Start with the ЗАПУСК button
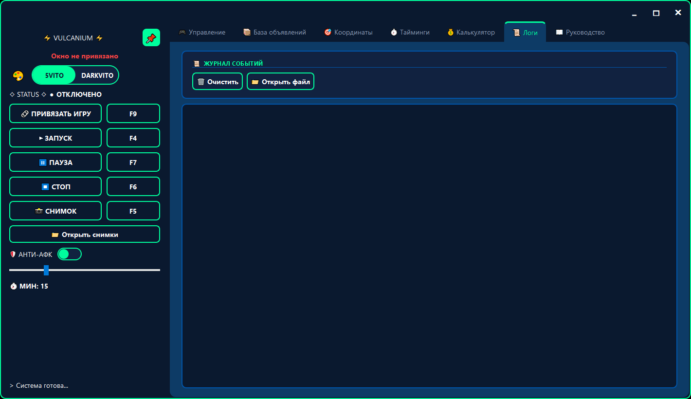The height and width of the screenshot is (399, 691). click(x=55, y=138)
